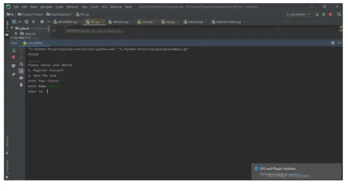Open the View menu
Image resolution: width=348 pixels, height=191 pixels.
pos(34,7)
